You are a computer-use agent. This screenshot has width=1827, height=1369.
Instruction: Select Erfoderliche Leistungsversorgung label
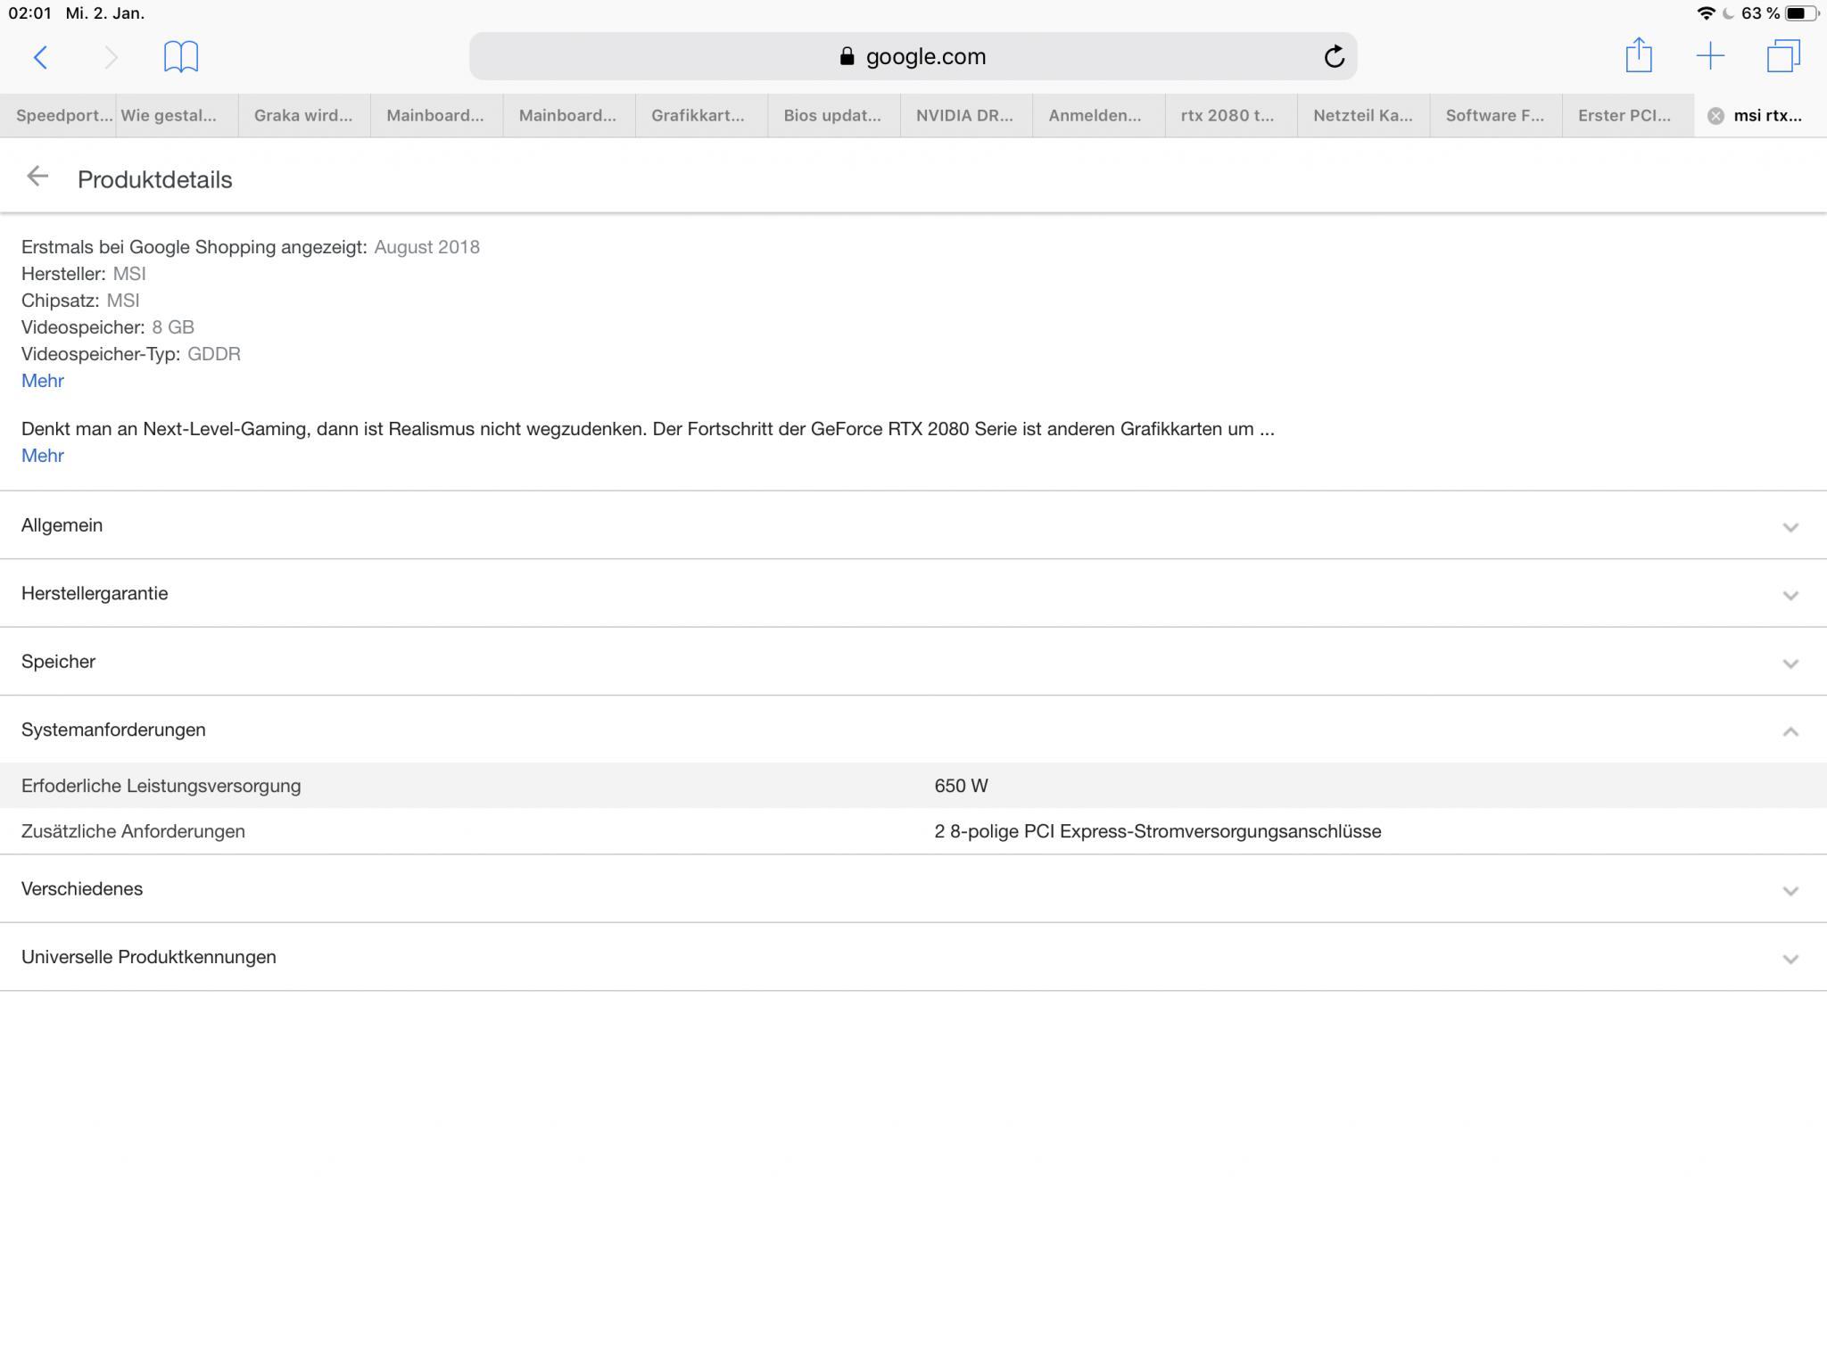click(161, 786)
